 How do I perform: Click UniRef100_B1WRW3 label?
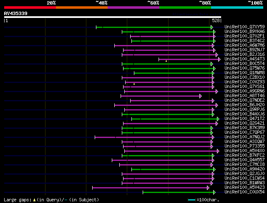pos(244,183)
